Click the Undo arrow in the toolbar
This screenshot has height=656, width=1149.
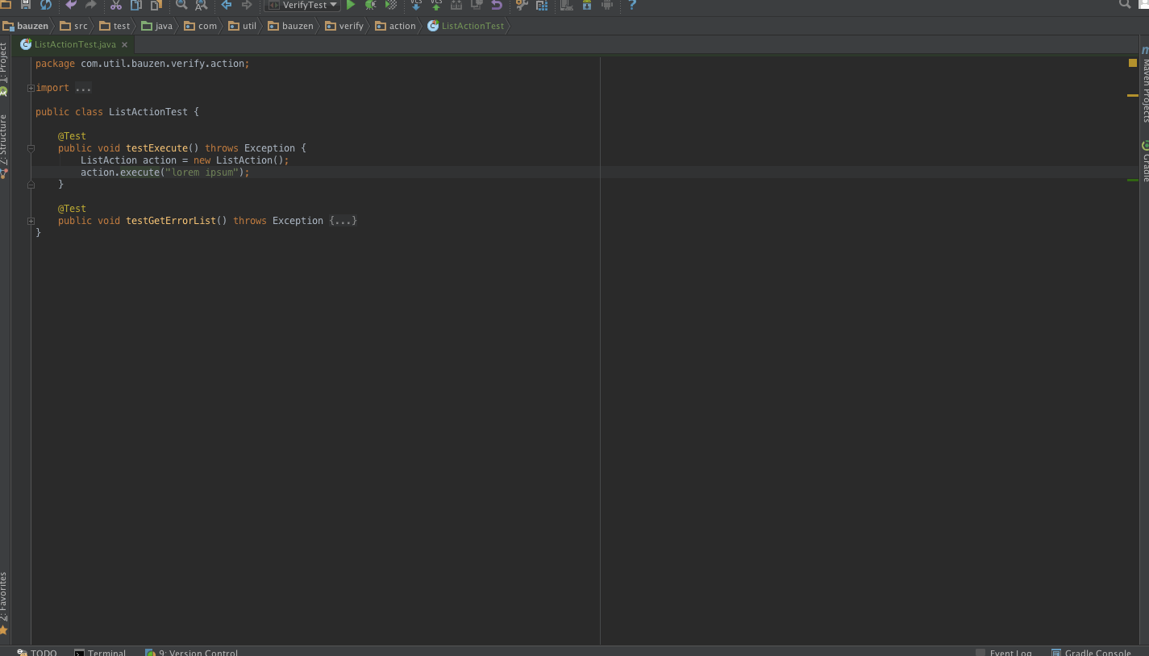pyautogui.click(x=71, y=5)
